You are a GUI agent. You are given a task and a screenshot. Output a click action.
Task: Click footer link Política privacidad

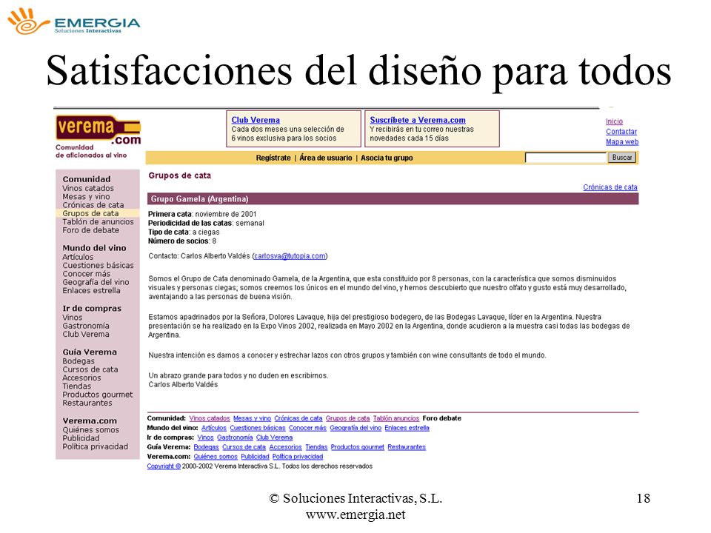[298, 457]
